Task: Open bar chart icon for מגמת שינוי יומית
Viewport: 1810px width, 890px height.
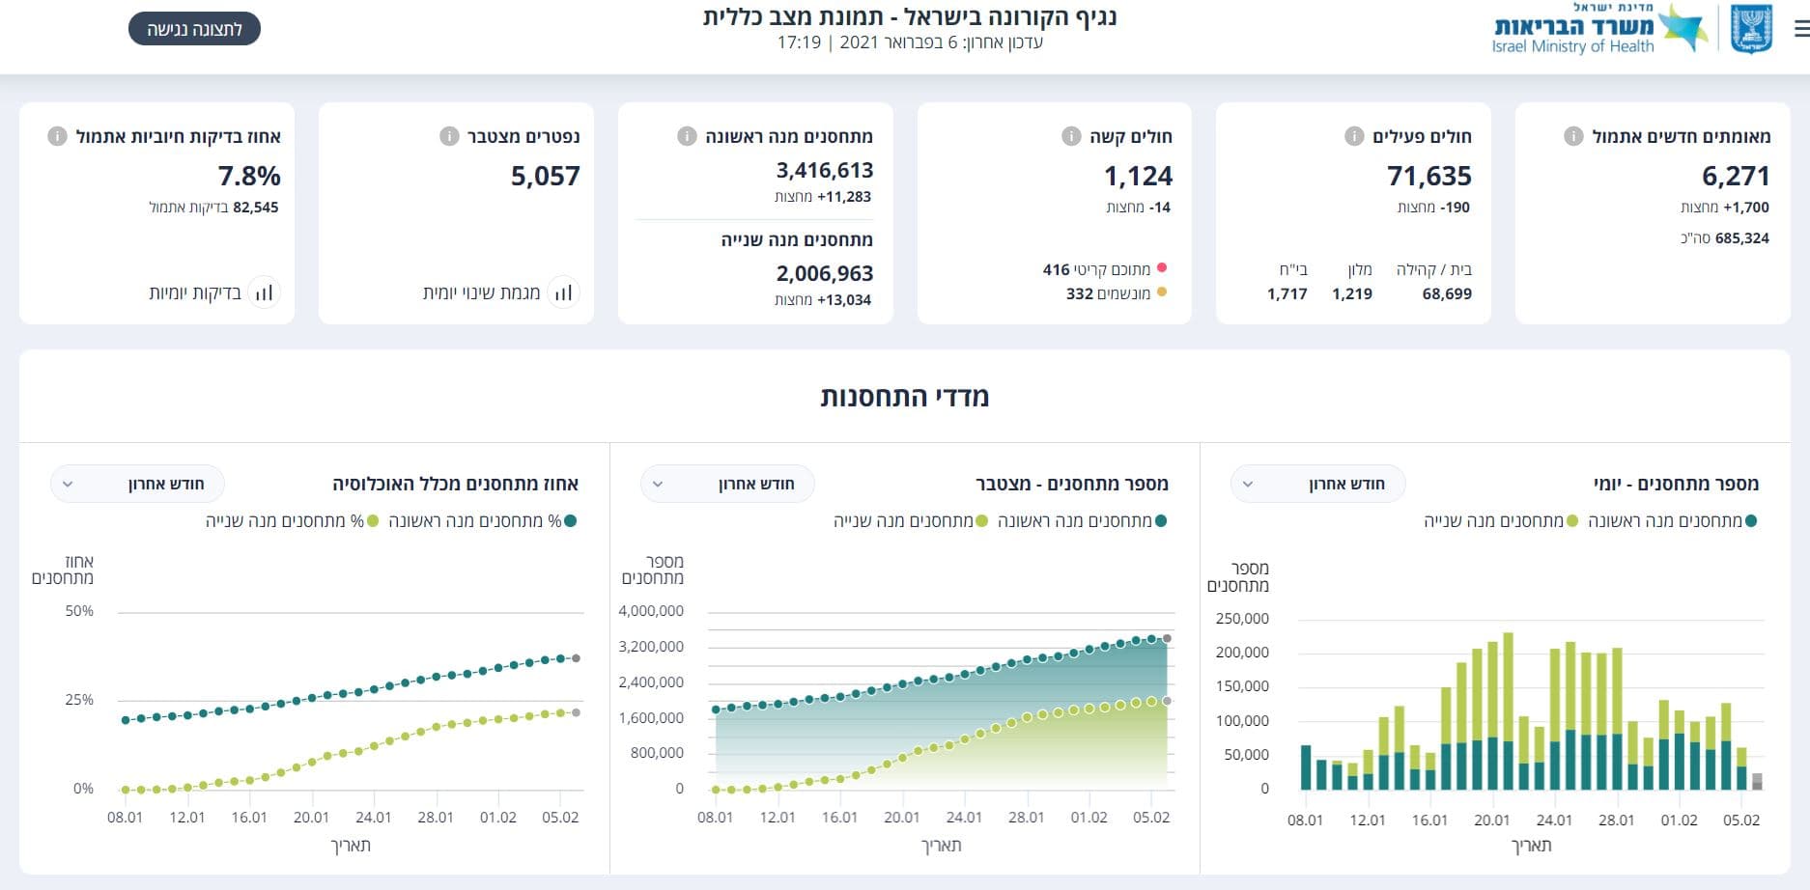Action: point(563,292)
